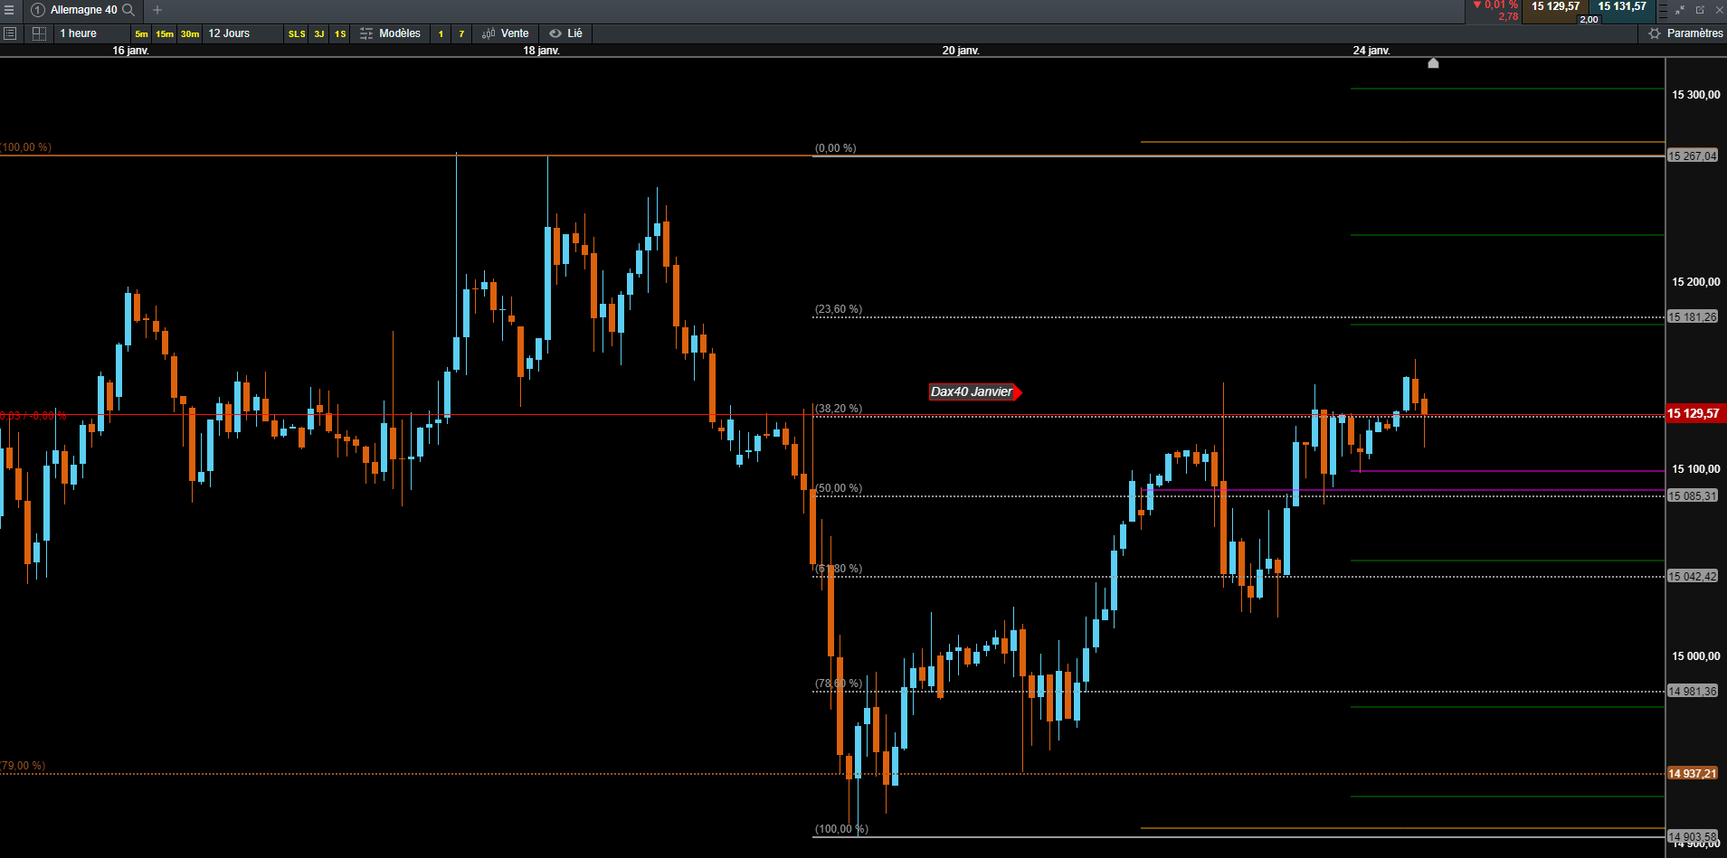The height and width of the screenshot is (858, 1727).
Task: Click the sell price 15 129,57 box
Action: tap(1555, 11)
